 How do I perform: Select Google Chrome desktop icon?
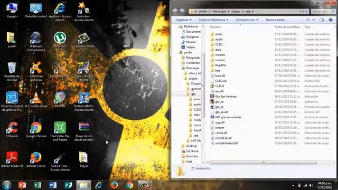pyautogui.click(x=36, y=130)
